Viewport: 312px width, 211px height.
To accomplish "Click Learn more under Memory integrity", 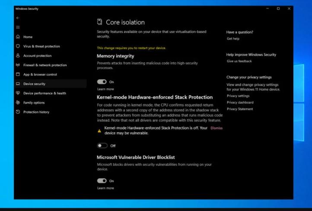I will coord(105,89).
